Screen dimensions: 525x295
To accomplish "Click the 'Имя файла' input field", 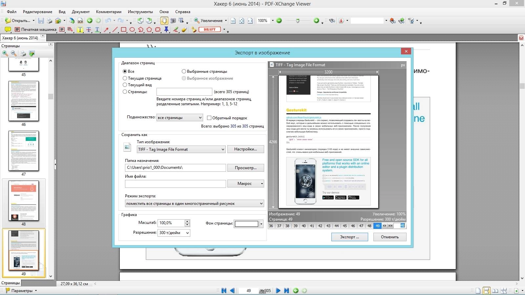I will pos(176,184).
